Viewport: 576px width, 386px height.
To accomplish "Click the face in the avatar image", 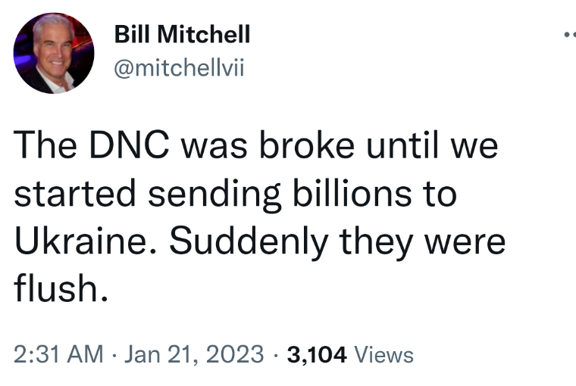I will click(x=53, y=46).
